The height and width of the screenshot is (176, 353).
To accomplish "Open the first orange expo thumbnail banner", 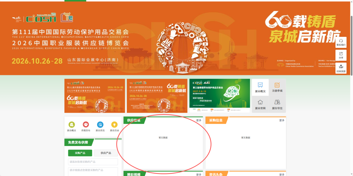I will pos(94,96).
